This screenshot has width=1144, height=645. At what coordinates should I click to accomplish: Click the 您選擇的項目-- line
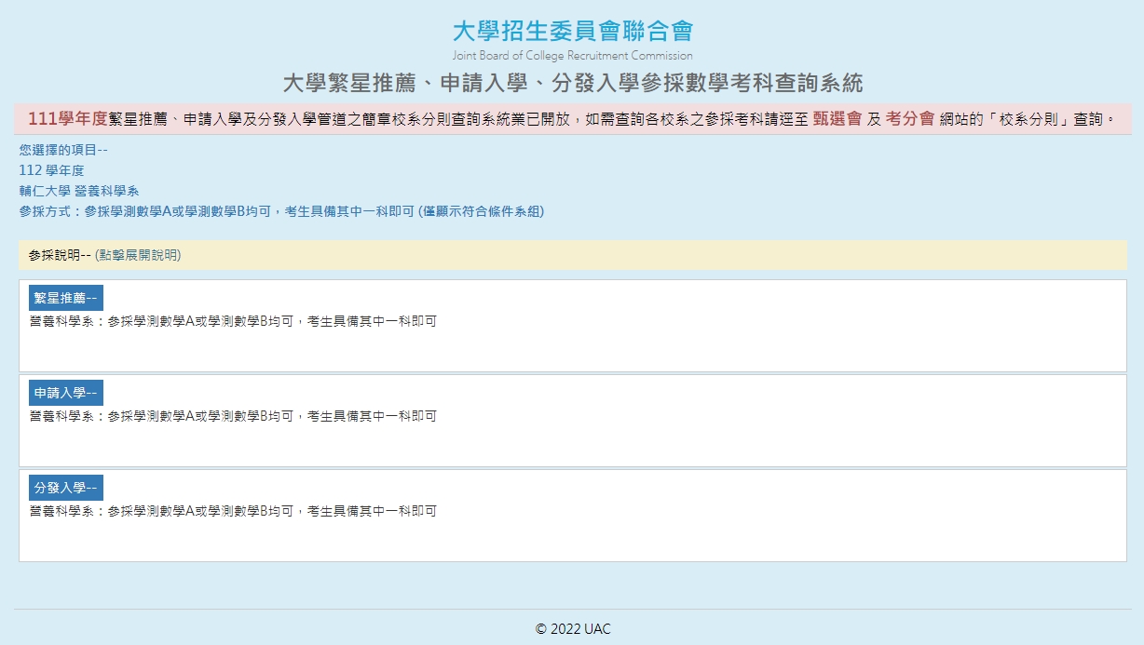click(63, 150)
